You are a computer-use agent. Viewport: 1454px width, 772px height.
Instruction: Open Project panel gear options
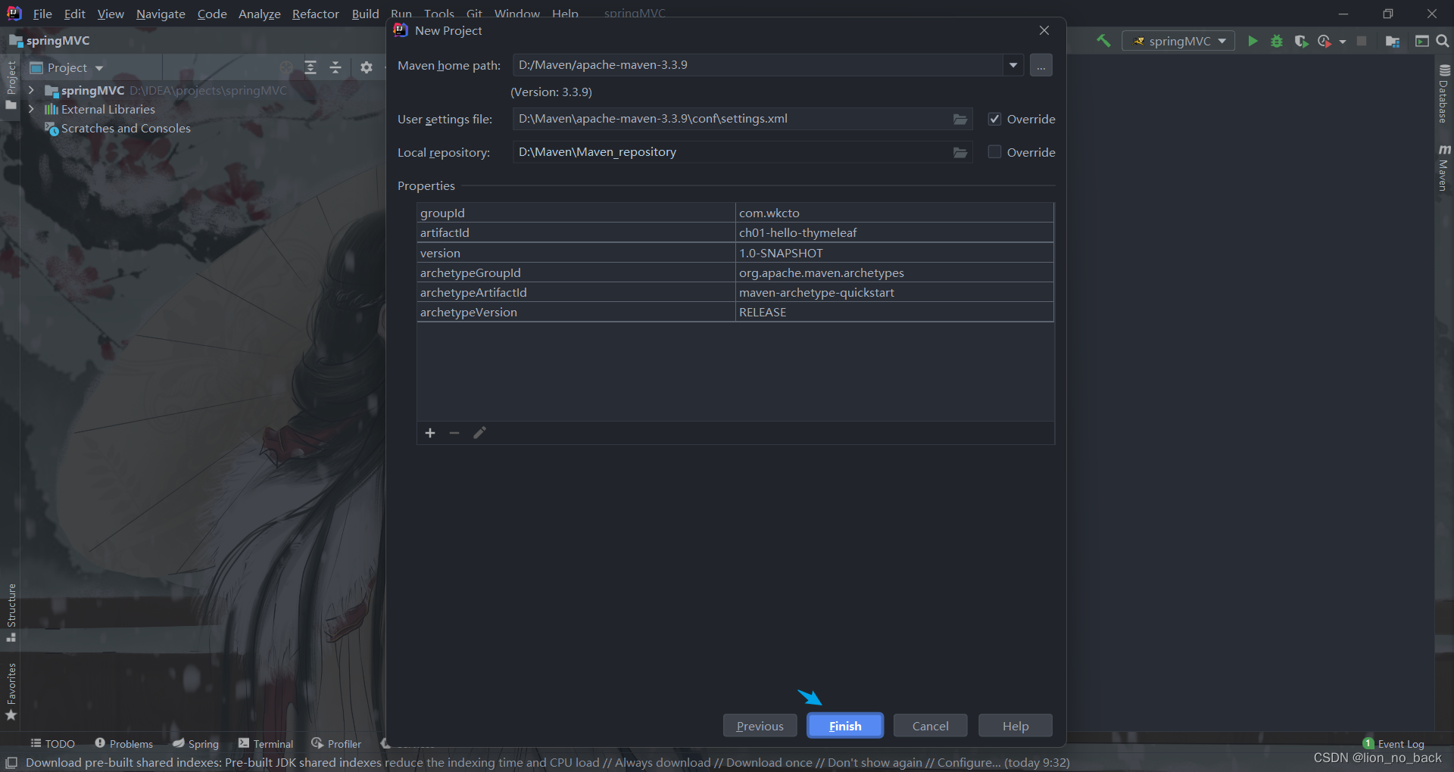click(x=367, y=67)
